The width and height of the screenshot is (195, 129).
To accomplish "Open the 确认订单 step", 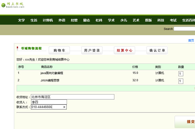I will [157, 50].
